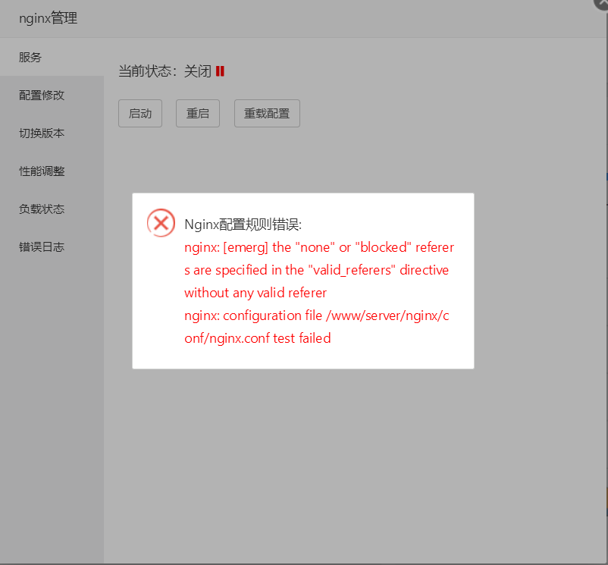
Task: Open the 服务 tab in sidebar
Action: coord(52,57)
